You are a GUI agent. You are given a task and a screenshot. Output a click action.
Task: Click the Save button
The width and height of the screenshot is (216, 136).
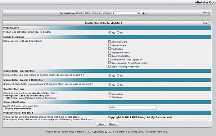pyautogui.click(x=101, y=124)
